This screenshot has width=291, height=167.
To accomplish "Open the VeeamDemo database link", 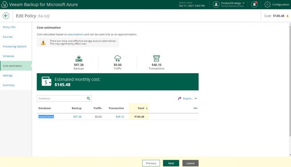I will tap(46, 117).
